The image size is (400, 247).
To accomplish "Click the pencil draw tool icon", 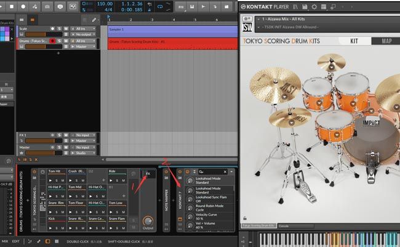I will click(94, 20).
